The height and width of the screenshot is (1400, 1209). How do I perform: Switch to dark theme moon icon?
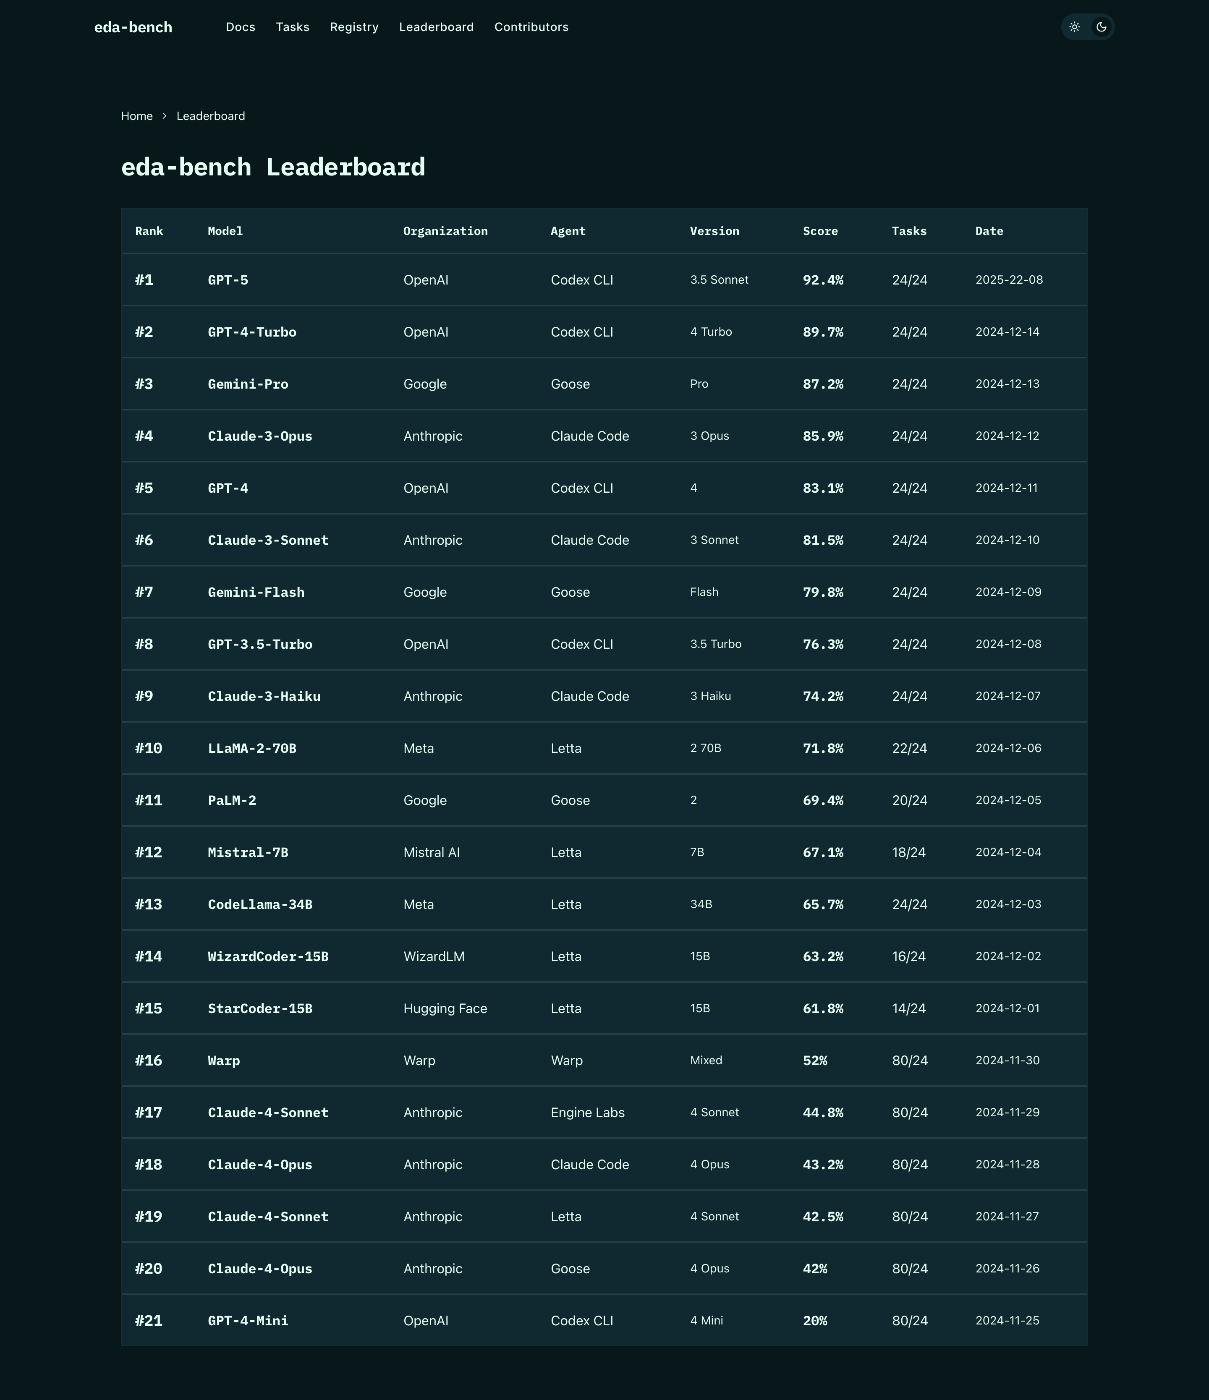click(1102, 27)
